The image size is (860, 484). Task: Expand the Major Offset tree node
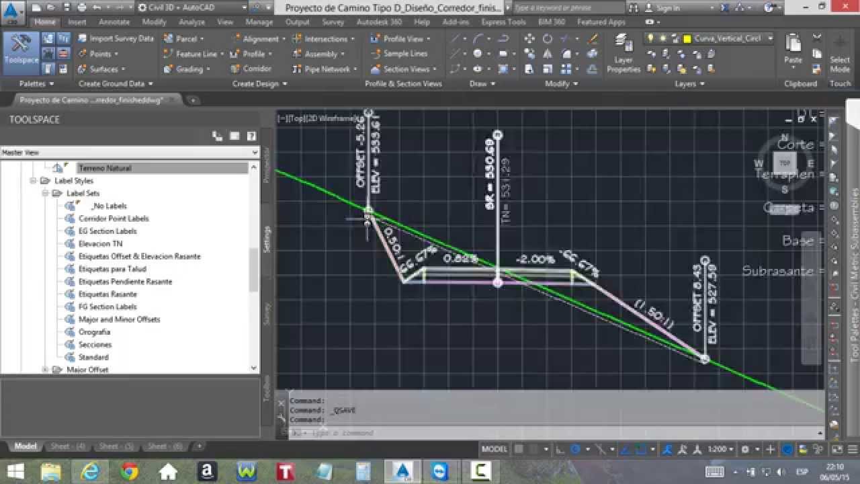click(46, 370)
